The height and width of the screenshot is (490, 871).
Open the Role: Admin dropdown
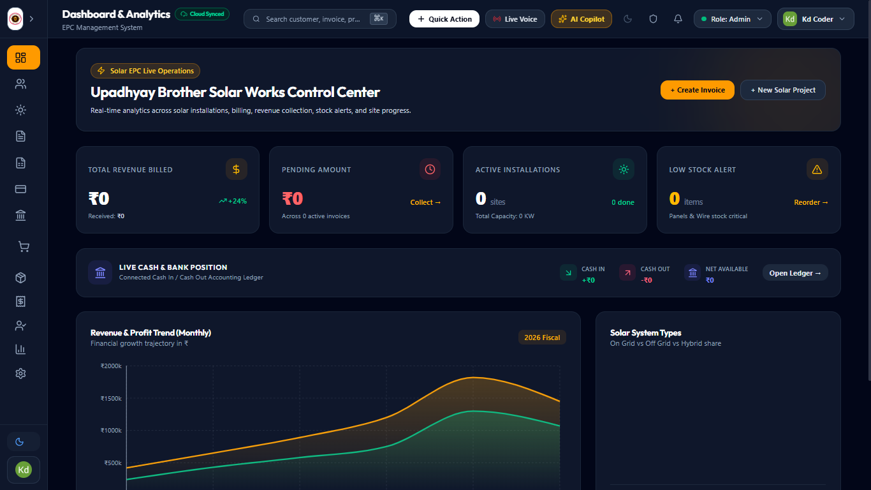(733, 19)
